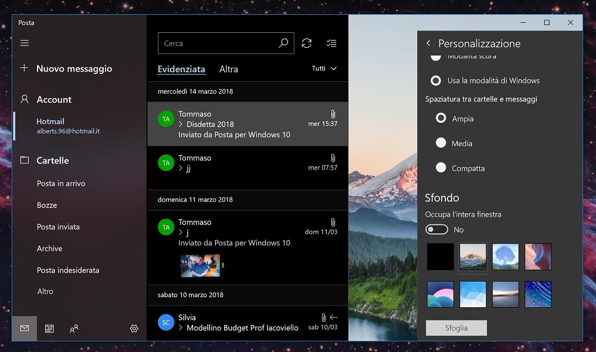596x352 pixels.
Task: Click Tommaso avatar on Disdetta 2018 email
Action: [166, 119]
